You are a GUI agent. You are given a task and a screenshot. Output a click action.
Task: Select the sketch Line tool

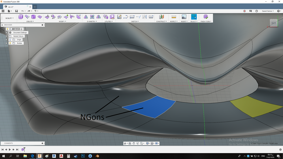pos(125,17)
